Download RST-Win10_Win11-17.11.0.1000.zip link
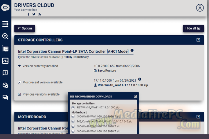 (x=123, y=85)
